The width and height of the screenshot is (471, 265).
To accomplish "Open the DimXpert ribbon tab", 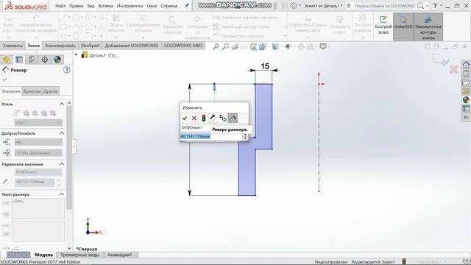I will 90,46.
